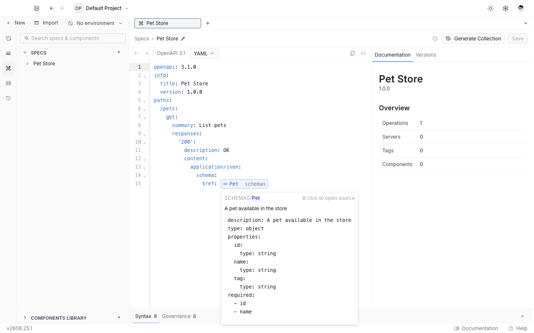This screenshot has width=534, height=333.
Task: Copy the spec content icon
Action: pos(353,53)
